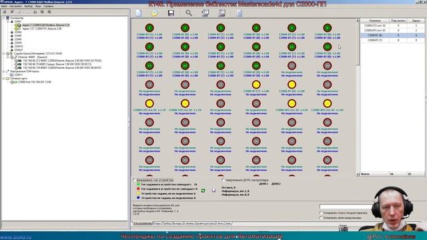The image size is (427, 240).
Task: Click first icon in left panel toolbar
Action: [5, 12]
